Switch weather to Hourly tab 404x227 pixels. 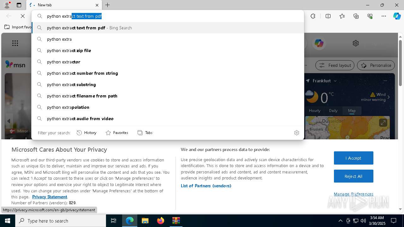click(x=315, y=111)
